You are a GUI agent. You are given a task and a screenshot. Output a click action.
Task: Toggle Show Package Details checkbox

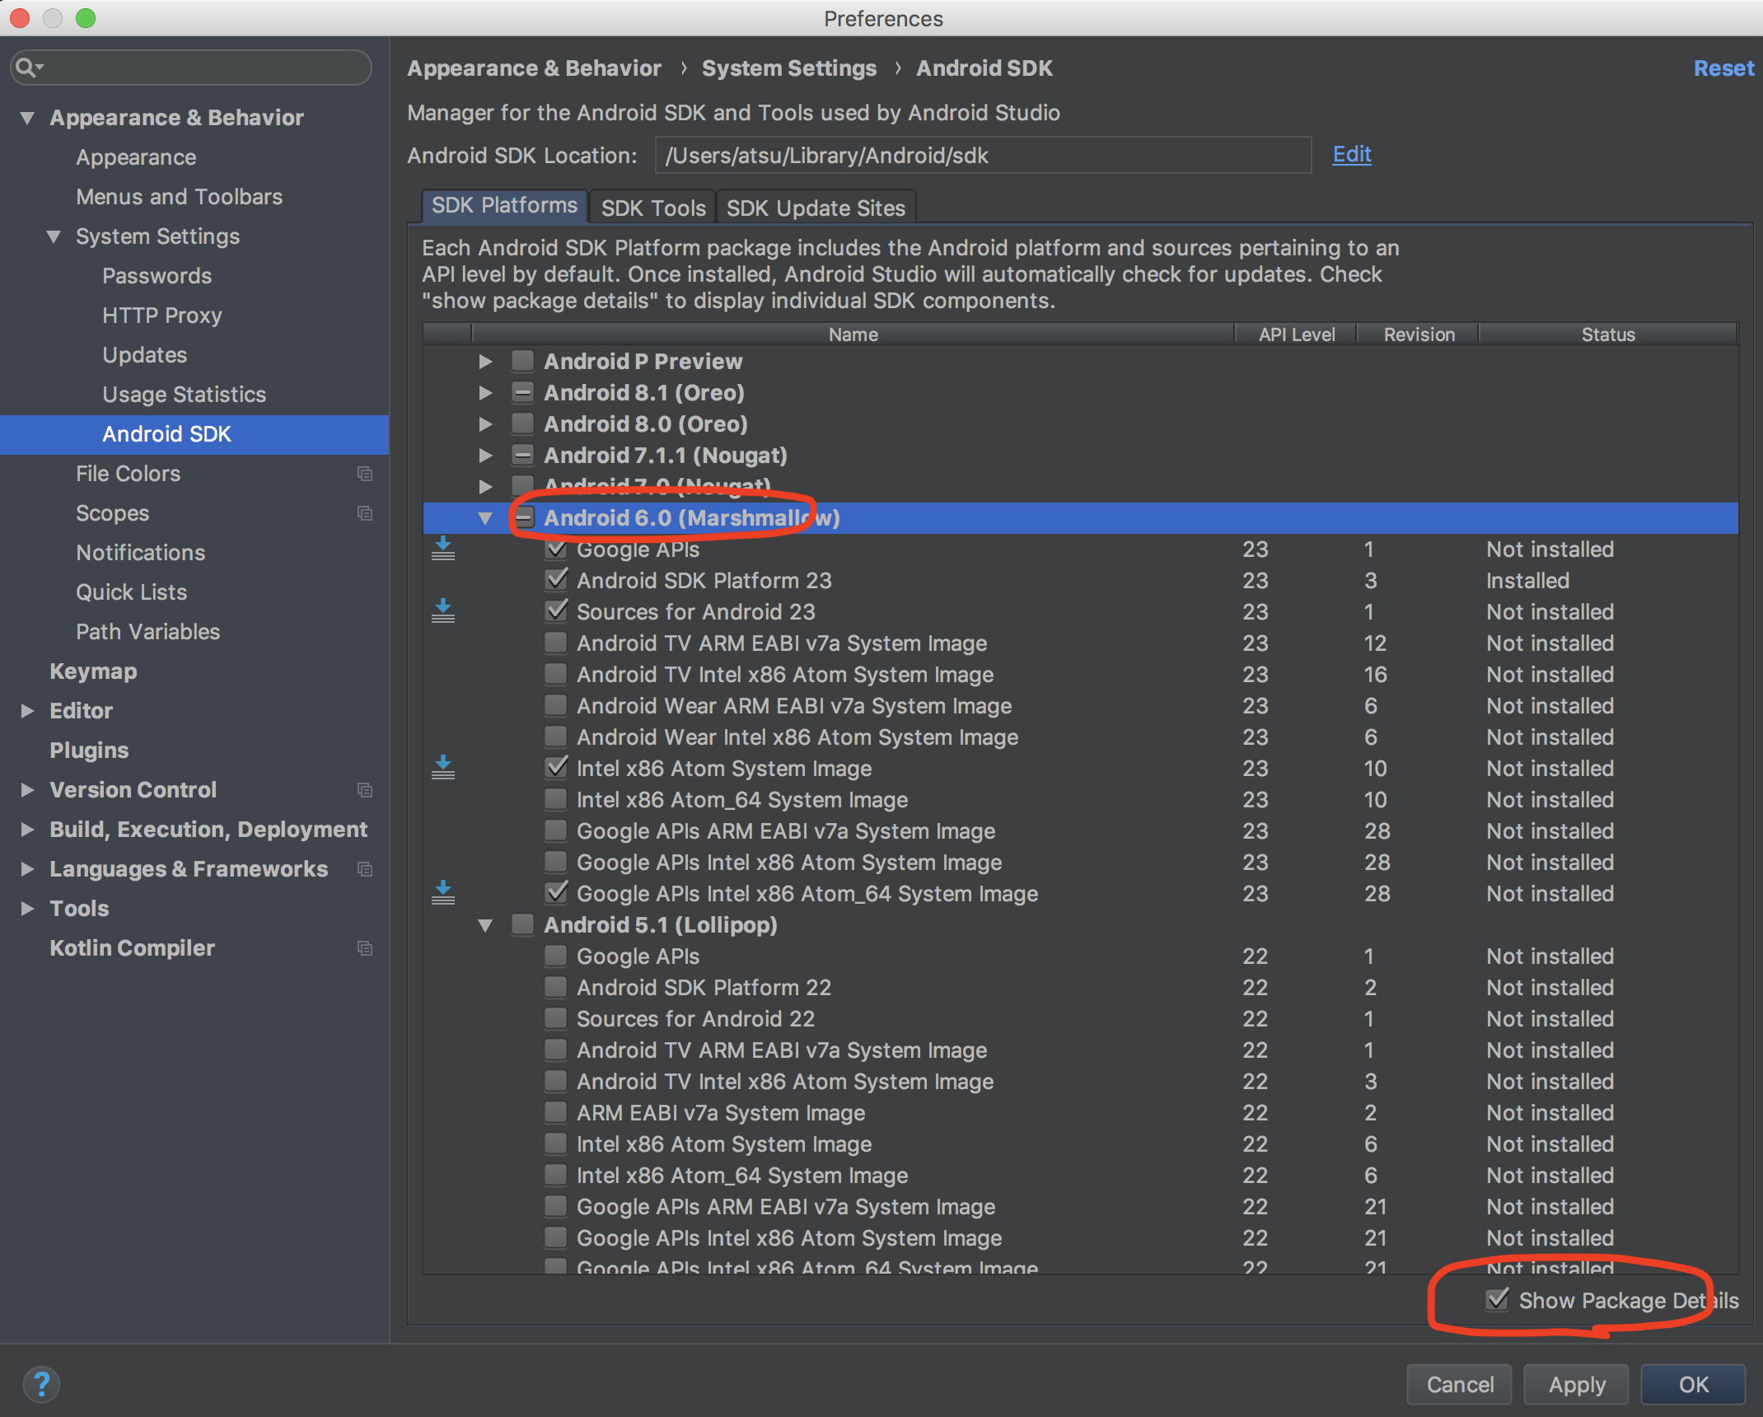coord(1498,1300)
